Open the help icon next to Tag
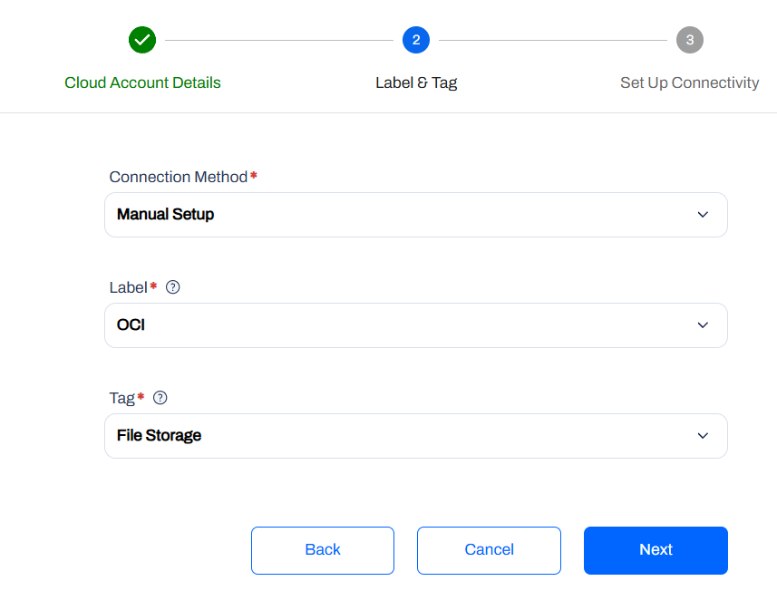This screenshot has height=610, width=777. pyautogui.click(x=160, y=398)
